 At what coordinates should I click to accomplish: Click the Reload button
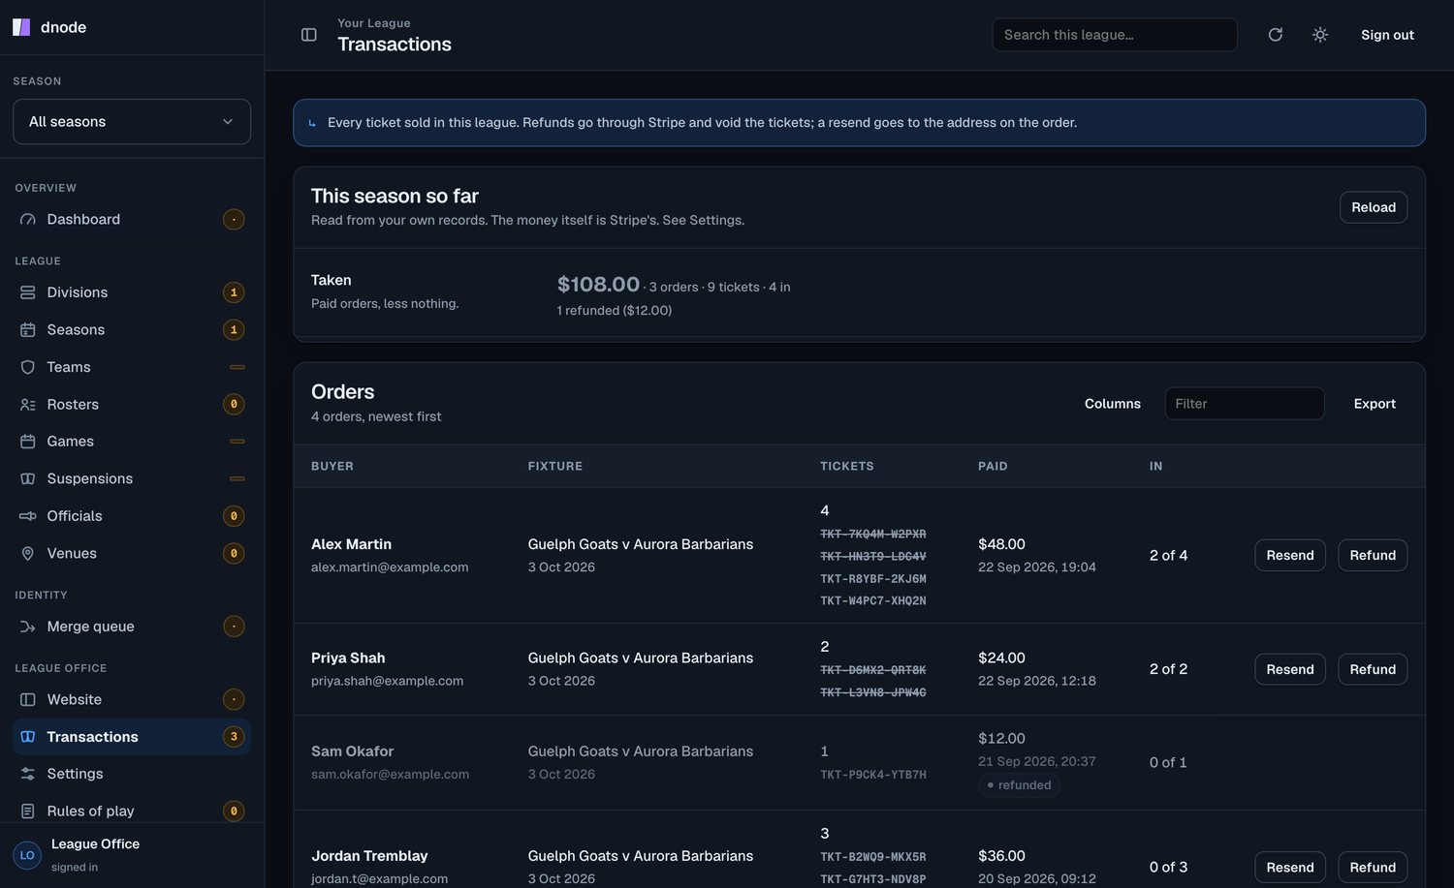pos(1374,207)
